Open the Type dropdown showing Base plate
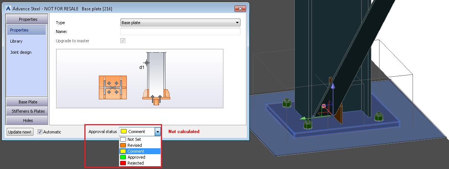The width and height of the screenshot is (449, 169). point(180,23)
